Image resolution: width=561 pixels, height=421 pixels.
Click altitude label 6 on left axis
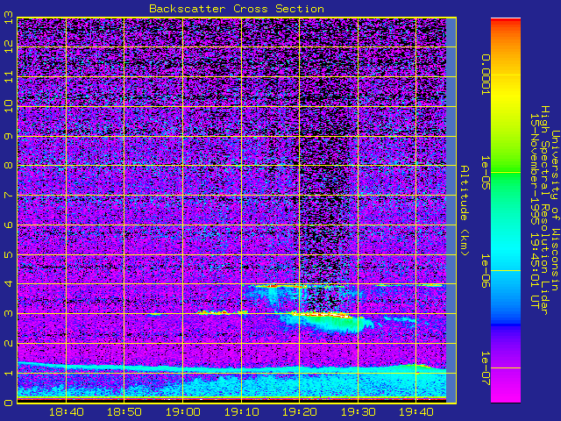tap(9, 225)
